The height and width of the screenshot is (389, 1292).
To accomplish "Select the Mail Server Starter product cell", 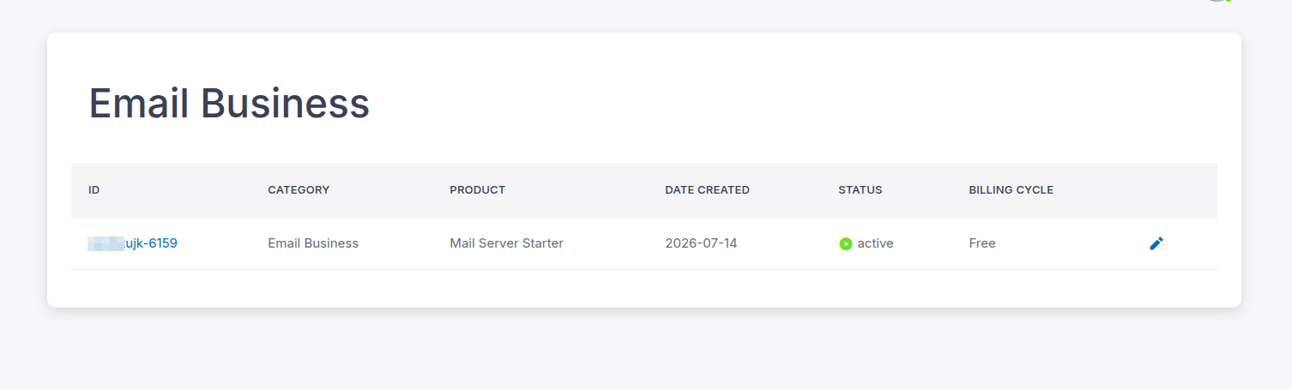I will pyautogui.click(x=506, y=243).
